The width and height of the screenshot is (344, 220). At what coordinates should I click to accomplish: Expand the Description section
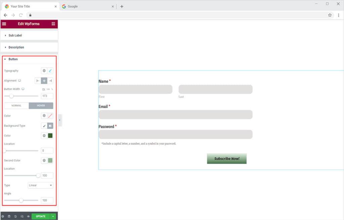pyautogui.click(x=16, y=47)
